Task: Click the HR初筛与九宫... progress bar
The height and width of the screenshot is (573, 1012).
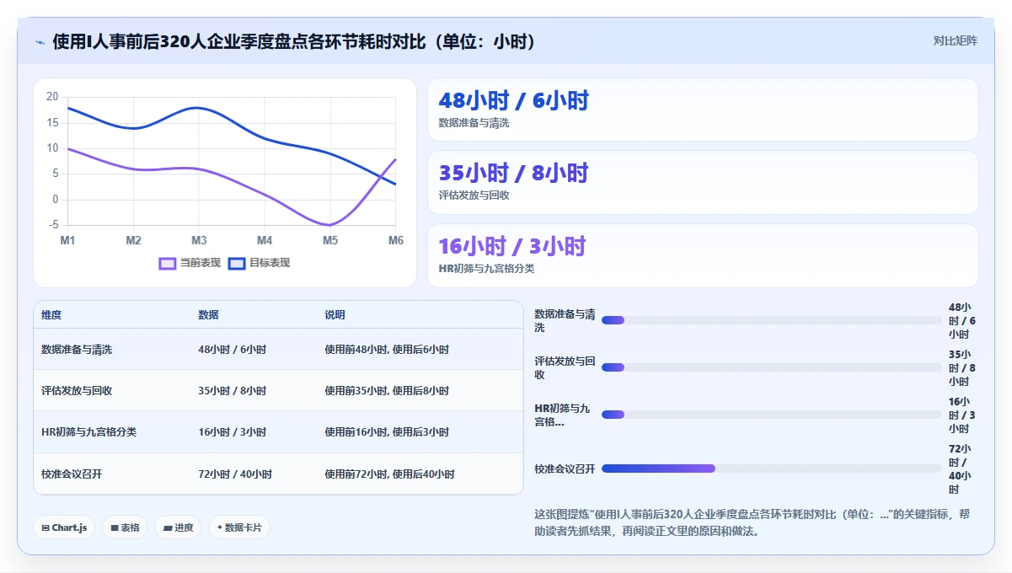Action: click(771, 415)
